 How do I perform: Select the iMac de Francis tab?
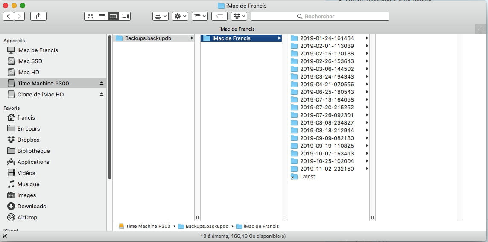coord(237,29)
